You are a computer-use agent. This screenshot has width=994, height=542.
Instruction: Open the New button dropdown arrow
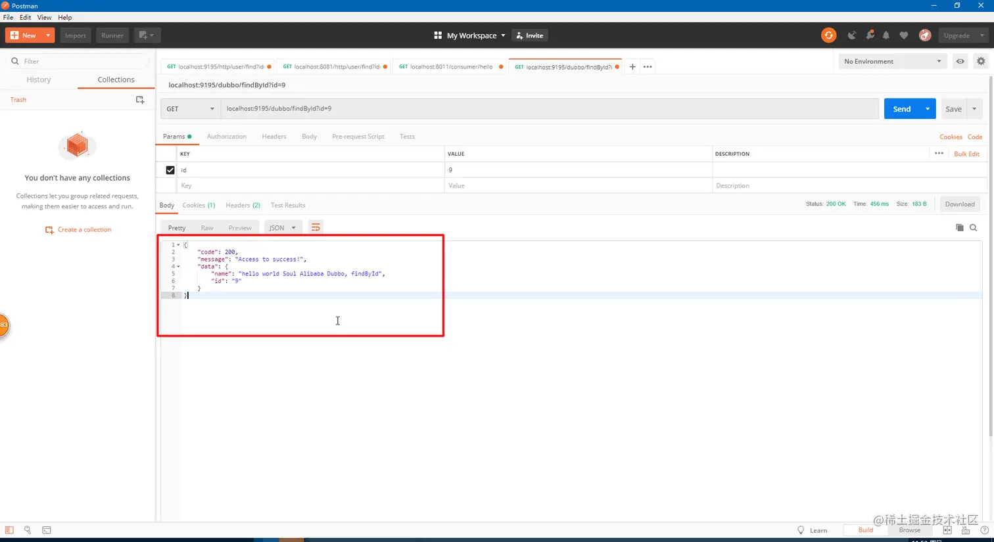click(48, 35)
